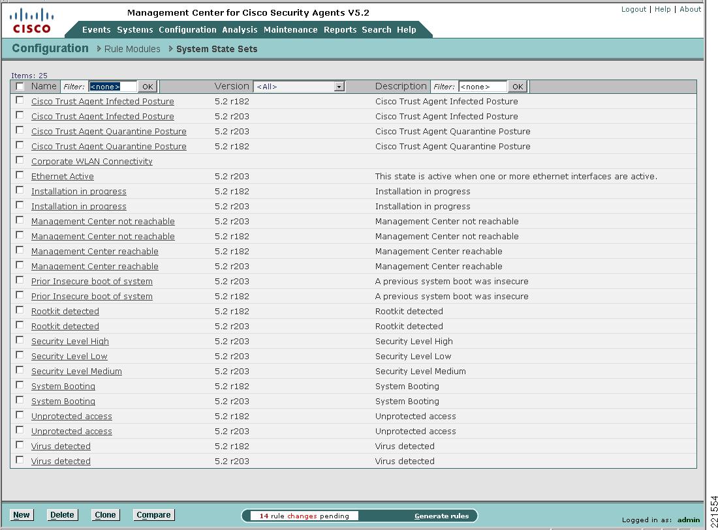Click the New button
This screenshot has width=718, height=530.
point(22,515)
